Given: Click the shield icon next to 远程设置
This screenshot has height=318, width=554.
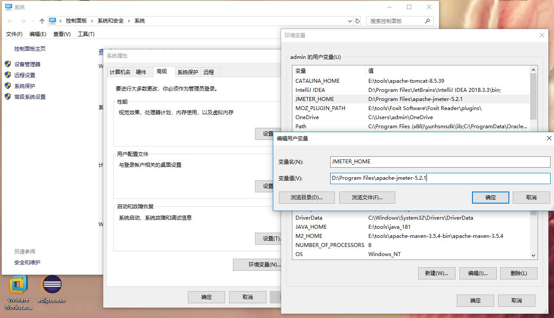Looking at the screenshot, I should pyautogui.click(x=8, y=75).
